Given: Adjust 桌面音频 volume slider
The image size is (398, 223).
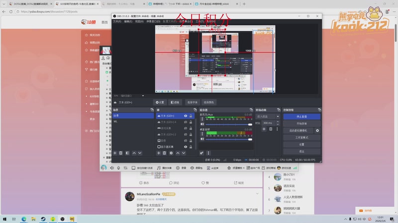Looking at the screenshot, I should [229, 139].
